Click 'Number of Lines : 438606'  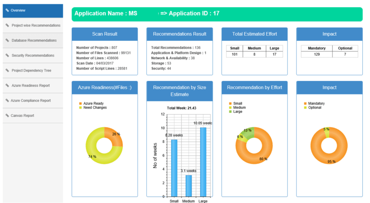(97, 58)
